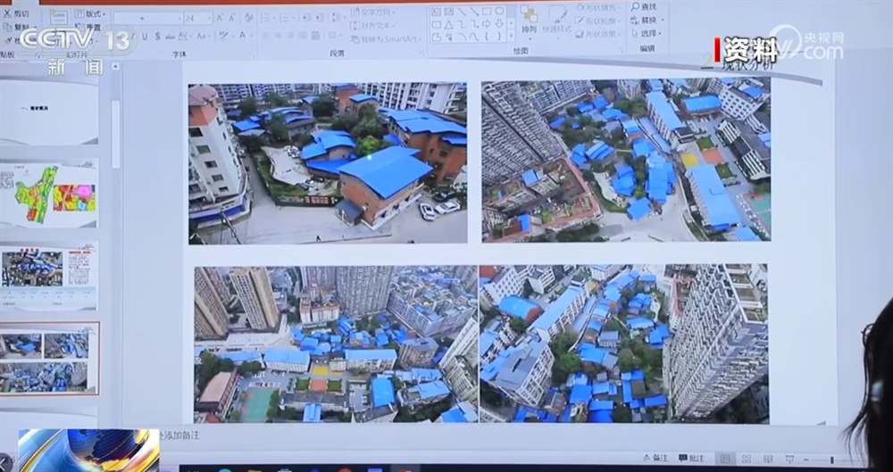
Task: Open the Layout (版式) menu
Action: pyautogui.click(x=91, y=14)
